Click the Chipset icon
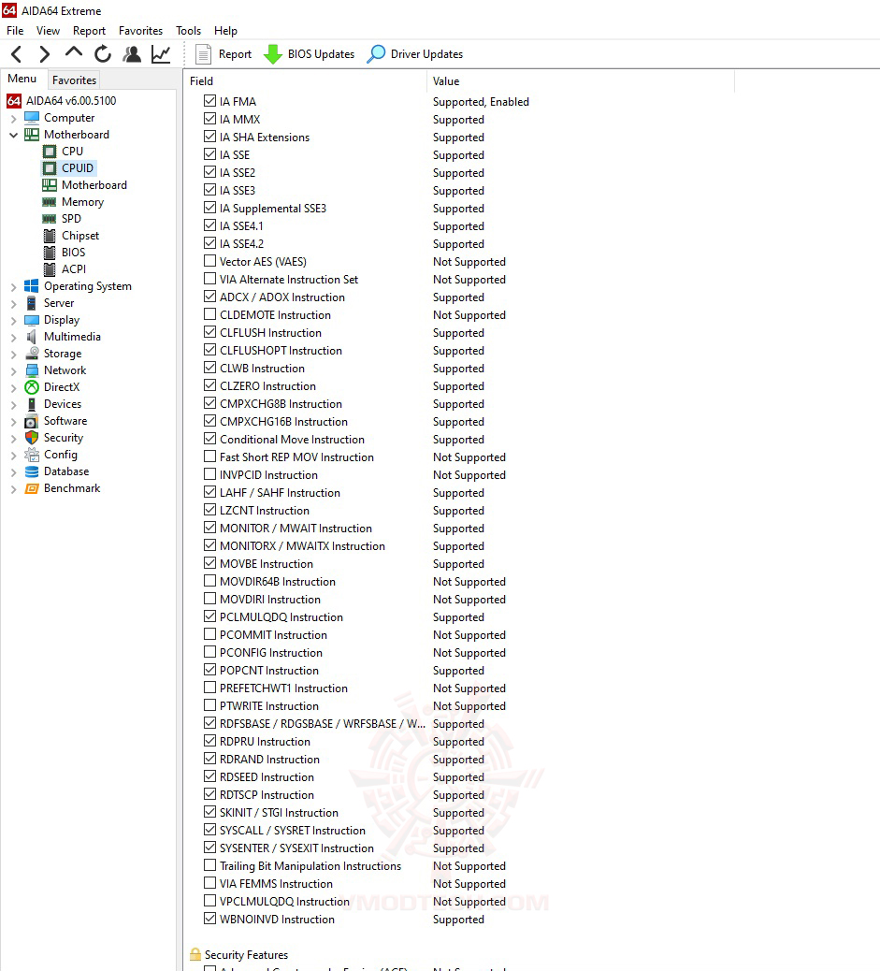Viewport: 880px width, 971px height. (x=50, y=236)
